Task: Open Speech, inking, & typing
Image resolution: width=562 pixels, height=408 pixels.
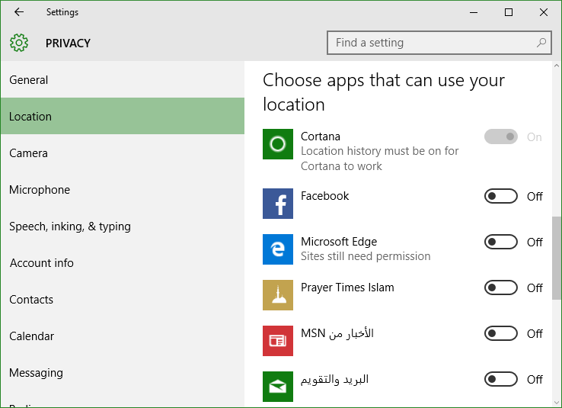Action: [122, 226]
